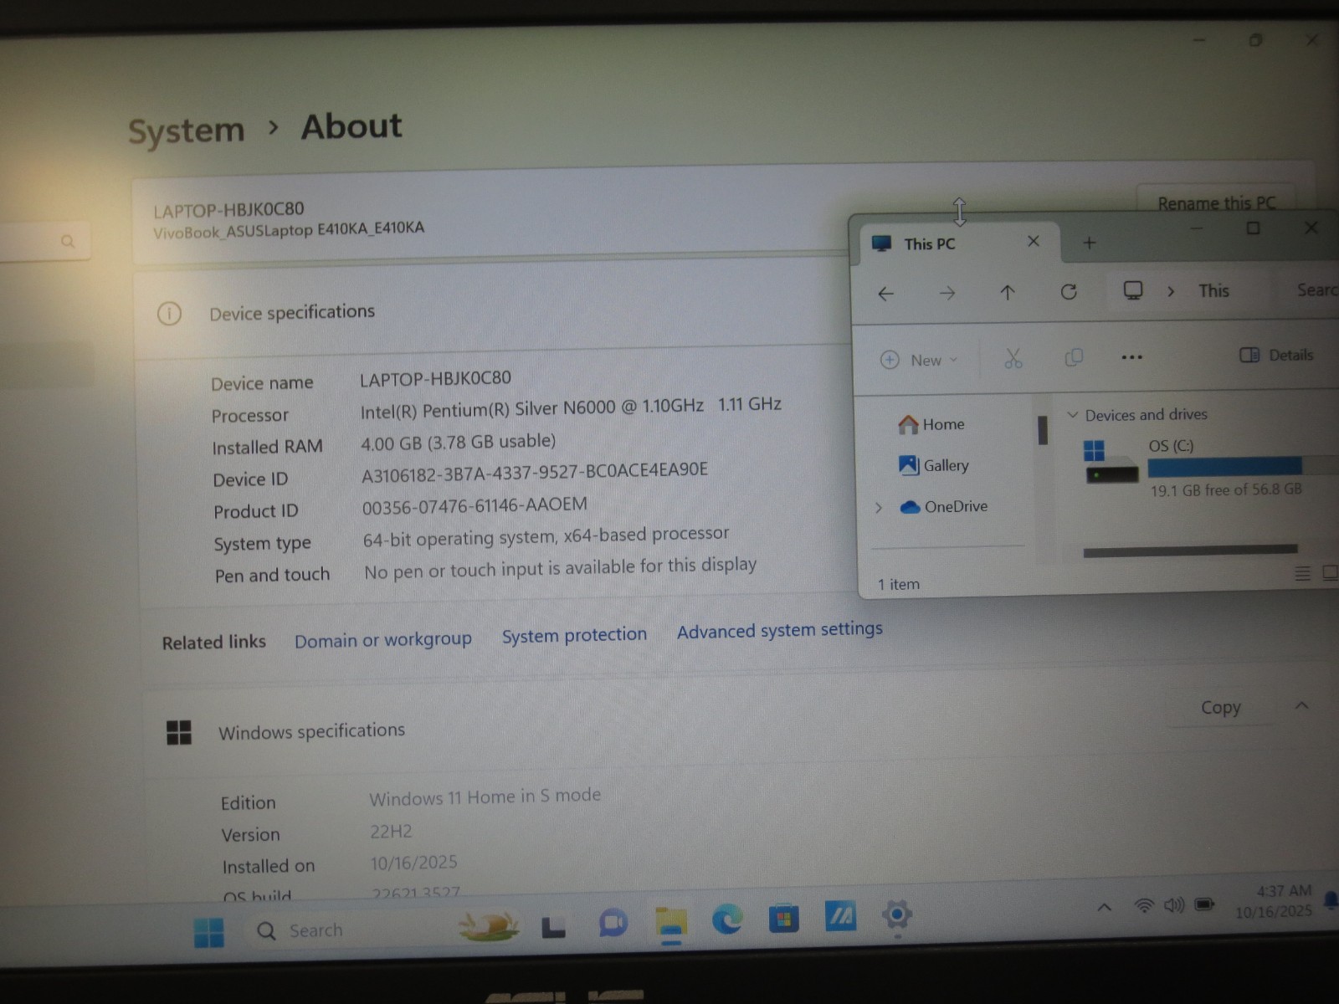Open the clock showing 4:37 AM
The image size is (1339, 1004).
[x=1274, y=901]
